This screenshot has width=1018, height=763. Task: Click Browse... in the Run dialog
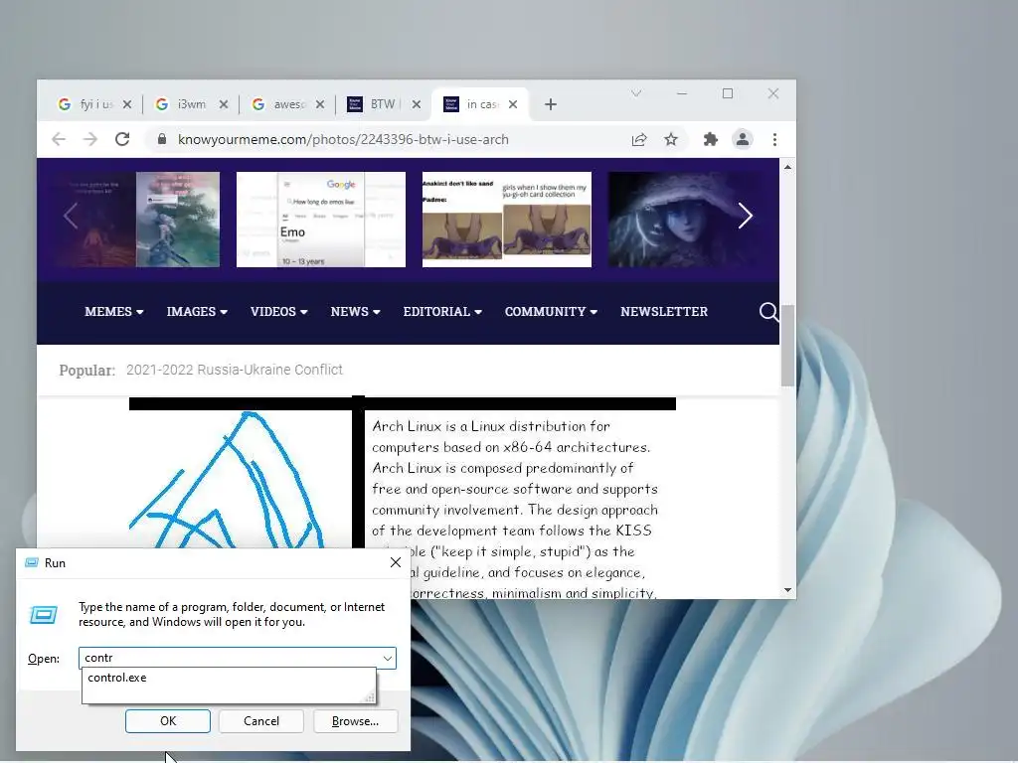[355, 721]
